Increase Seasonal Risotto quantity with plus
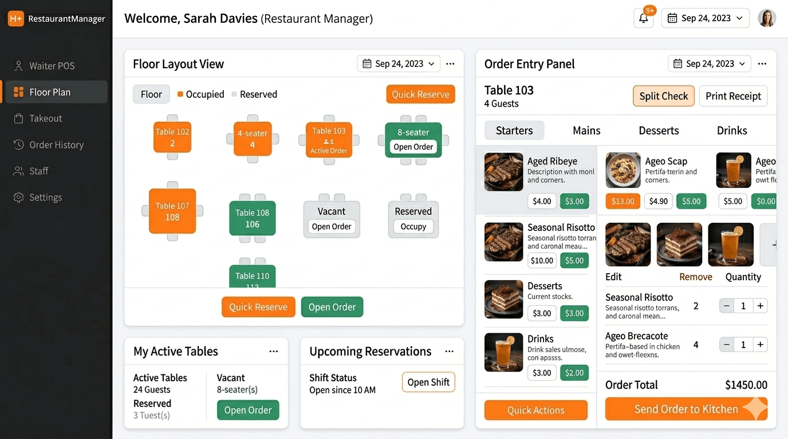This screenshot has width=788, height=439. point(760,306)
